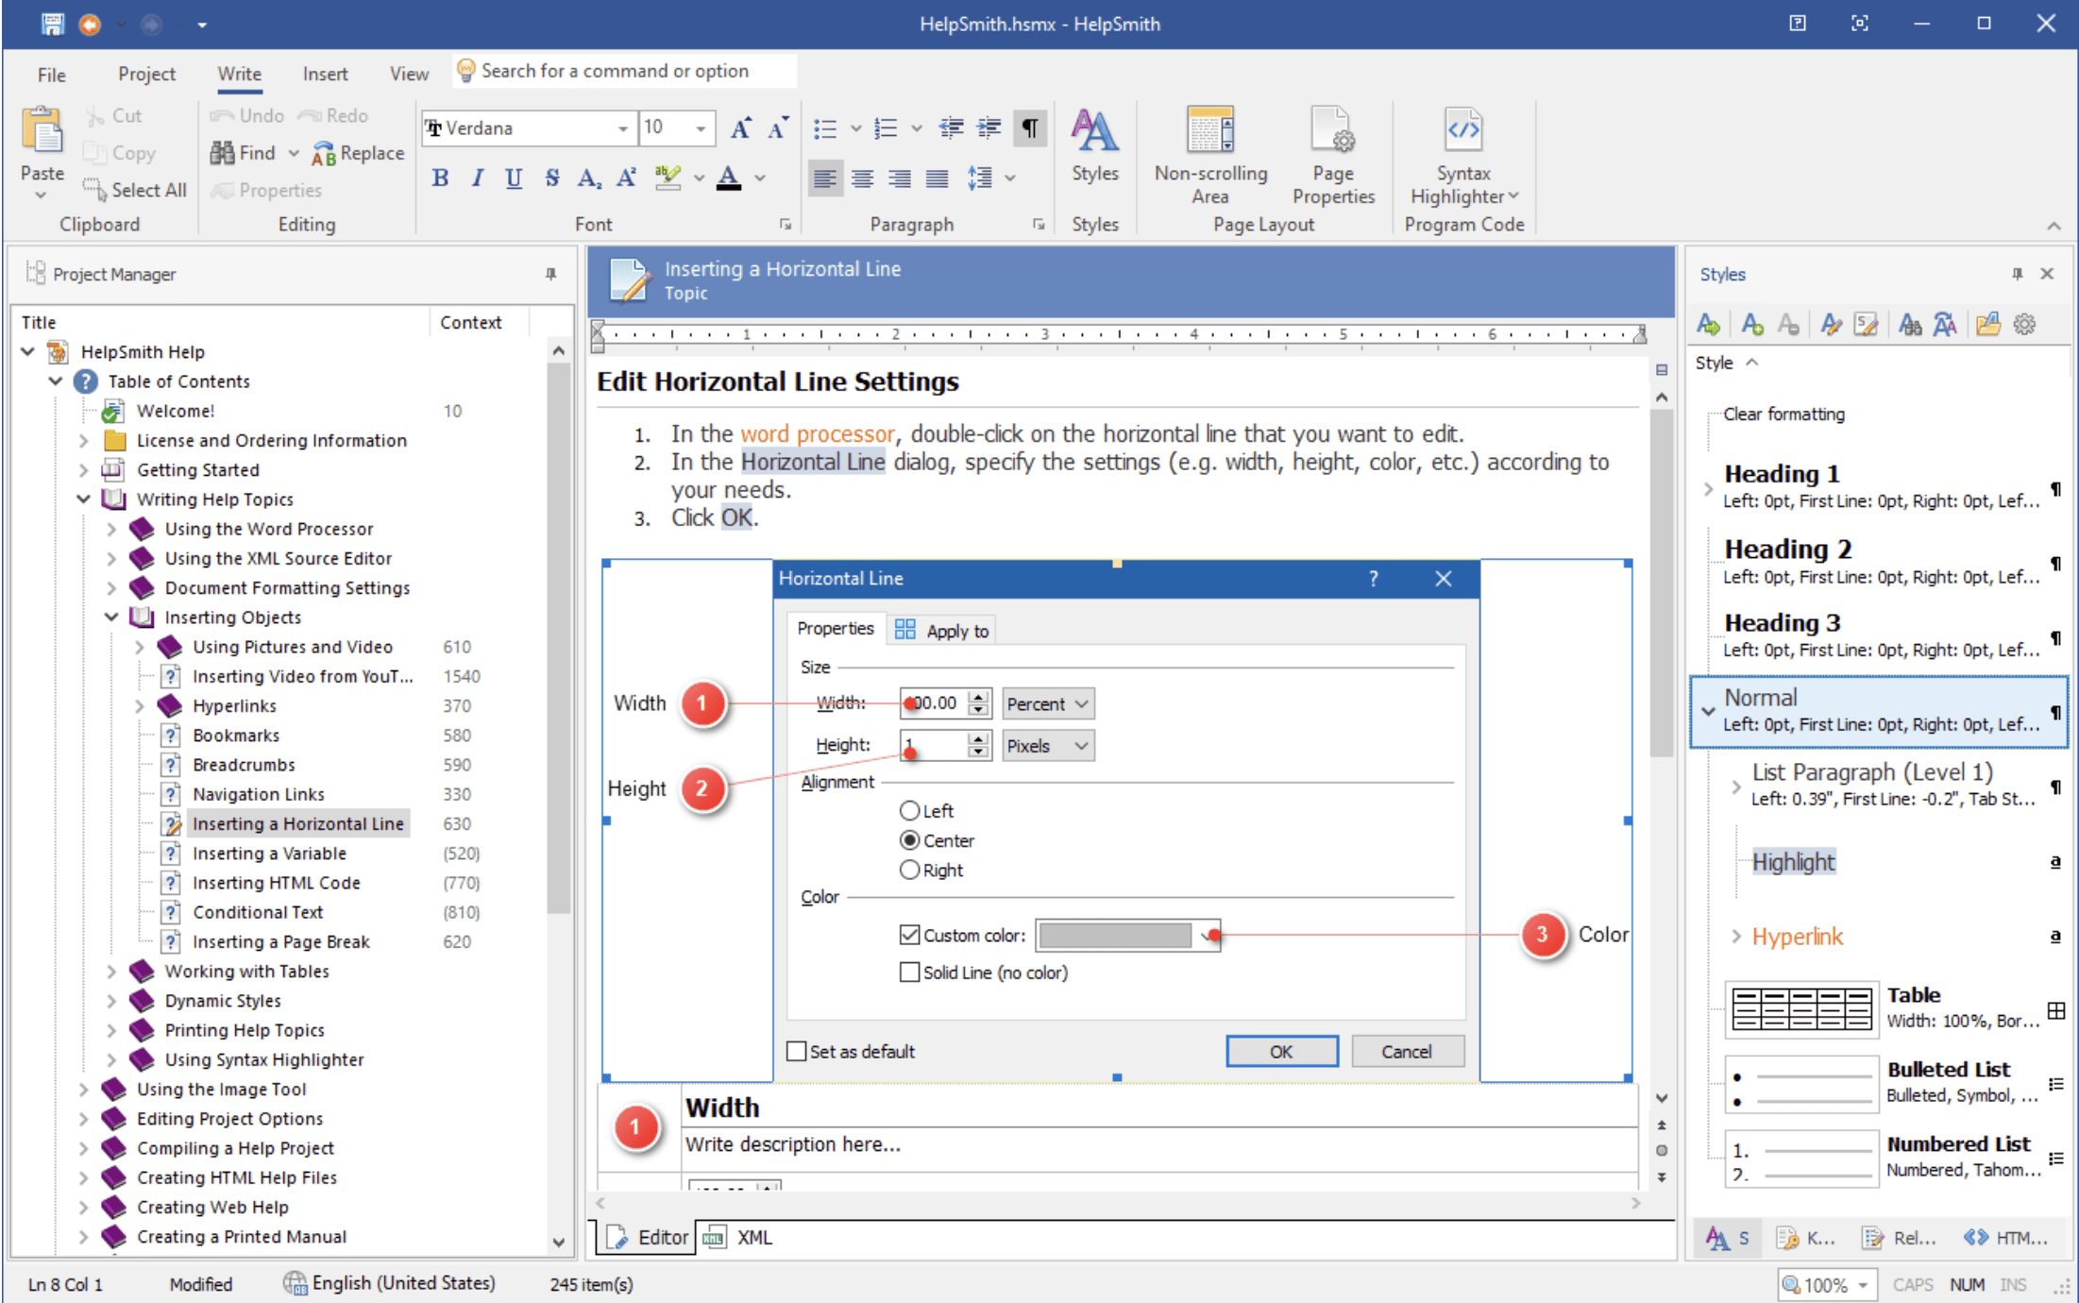Toggle Set as default checkbox
2079x1303 pixels.
[797, 1051]
